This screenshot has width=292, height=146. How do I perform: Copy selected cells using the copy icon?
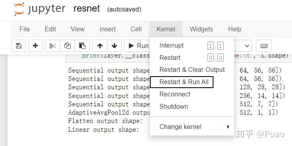point(67,46)
